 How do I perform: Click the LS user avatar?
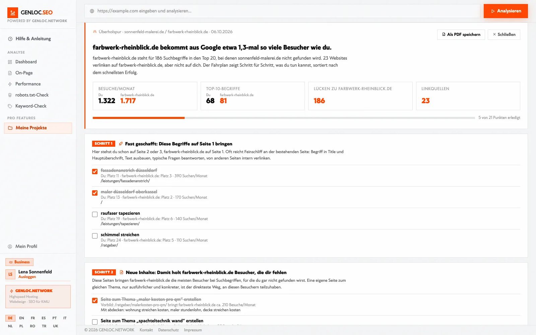pos(10,274)
